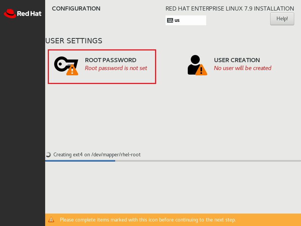301x226 pixels.
Task: Click 'Root password is not set' text
Action: (x=116, y=68)
